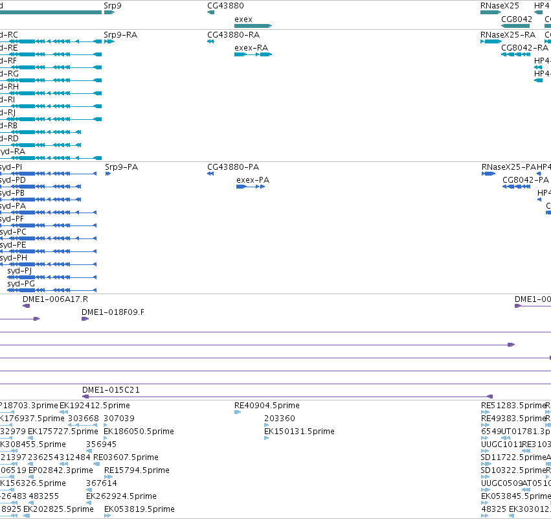551x519 pixels.
Task: Click the CG8042-PA protein label
Action: point(525,180)
